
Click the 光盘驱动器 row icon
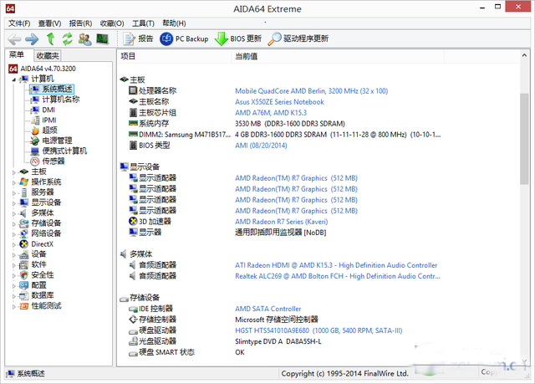pyautogui.click(x=133, y=341)
